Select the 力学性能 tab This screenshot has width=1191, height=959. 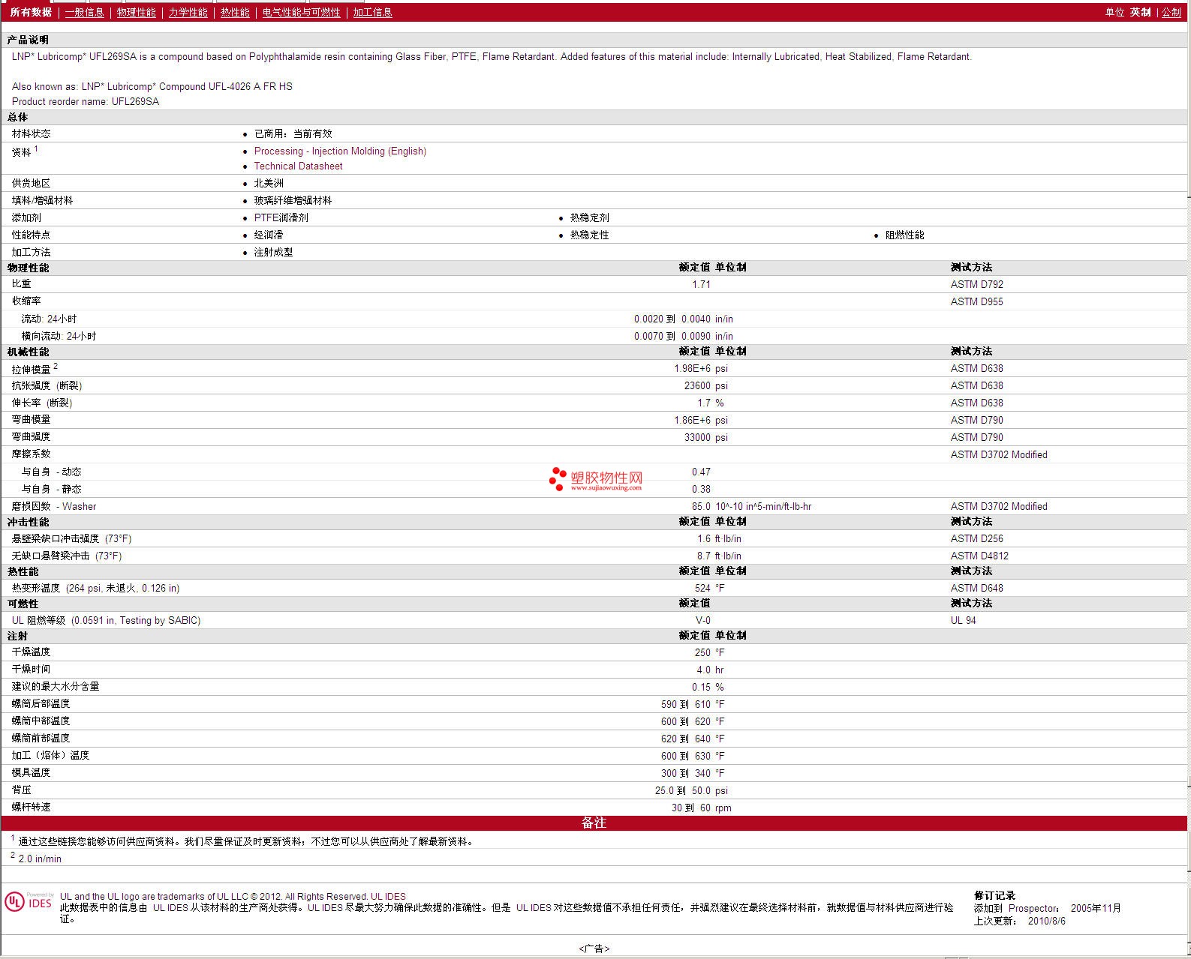click(x=188, y=13)
